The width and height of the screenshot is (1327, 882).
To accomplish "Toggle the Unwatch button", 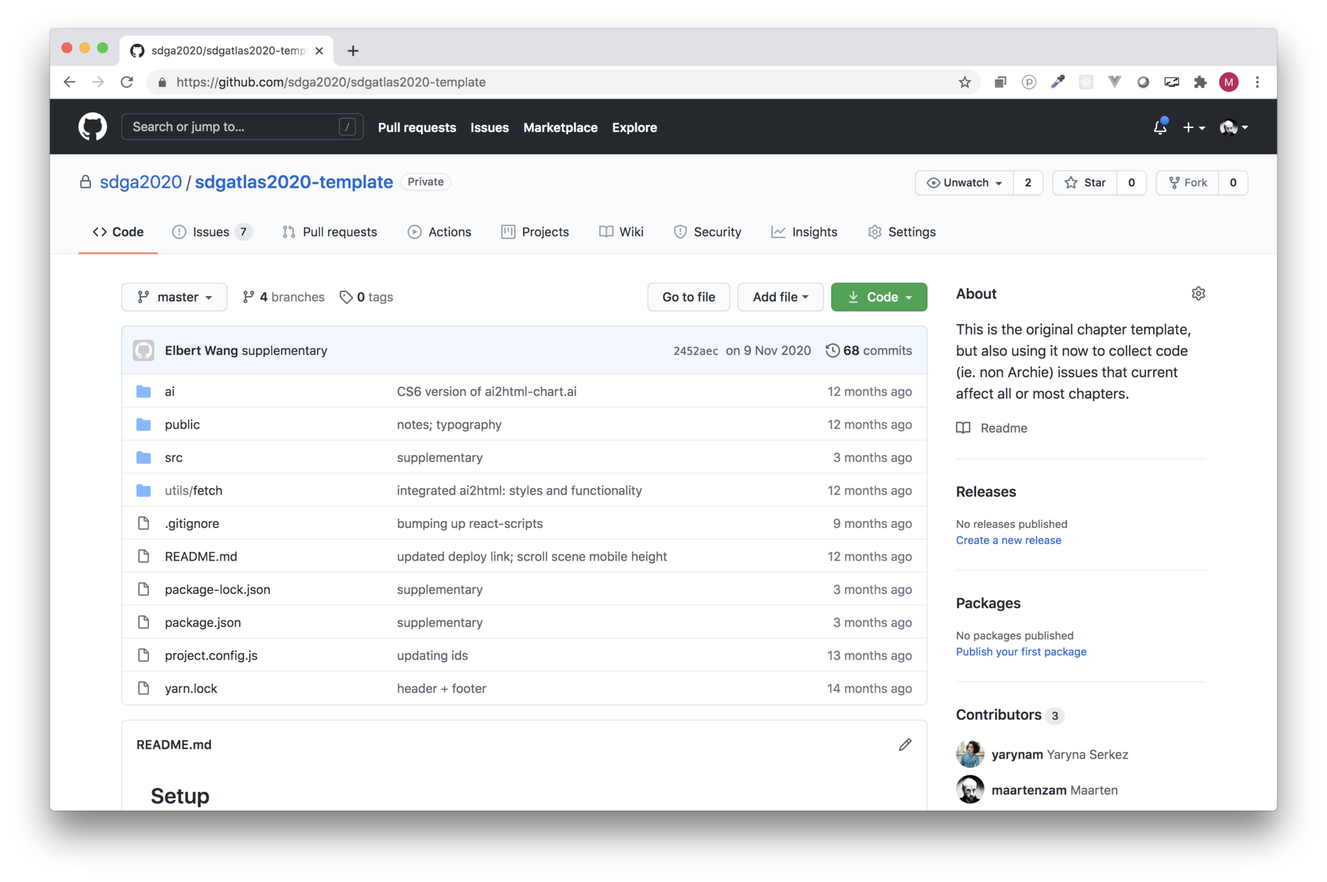I will point(964,182).
